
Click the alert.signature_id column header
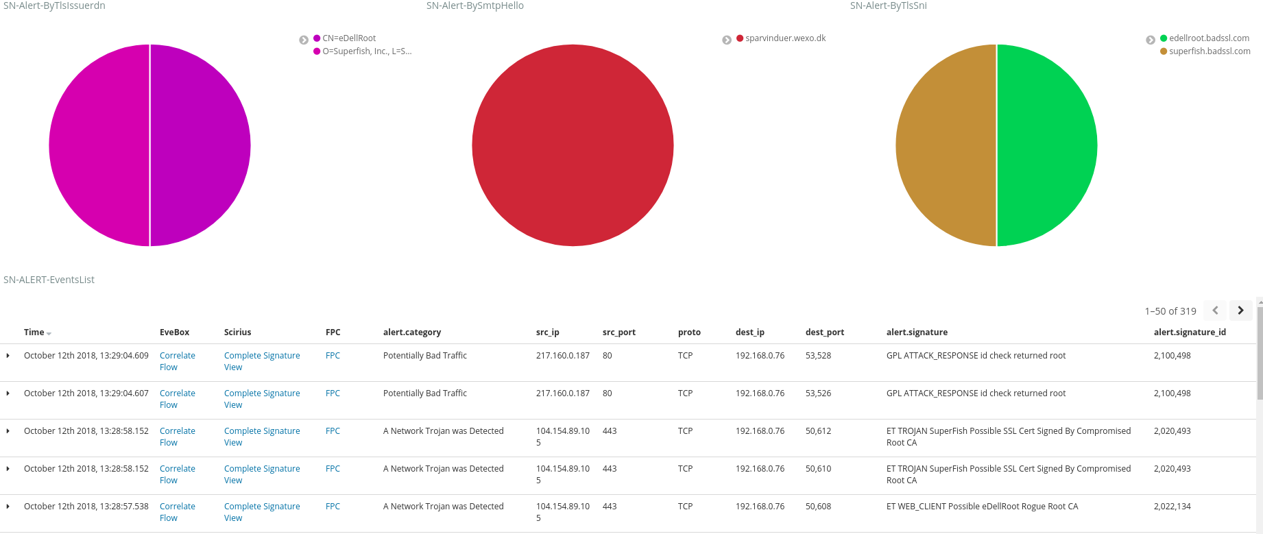[x=1190, y=332]
